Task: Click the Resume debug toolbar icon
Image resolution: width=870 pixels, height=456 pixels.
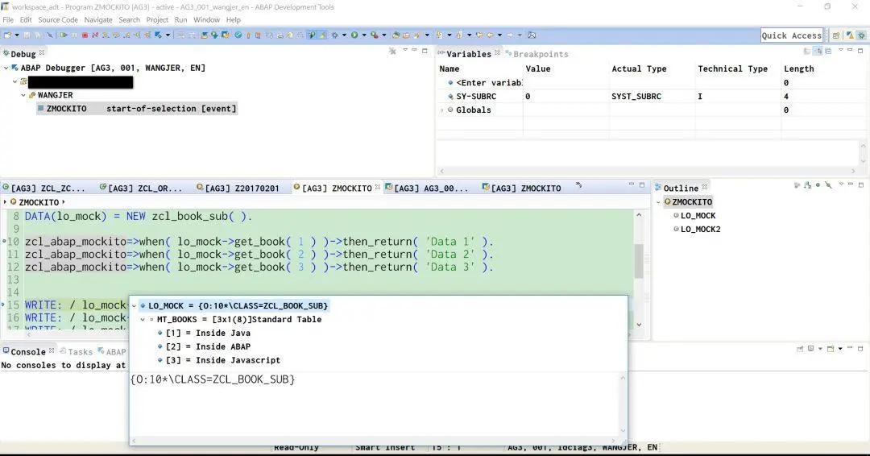Action: [64, 35]
